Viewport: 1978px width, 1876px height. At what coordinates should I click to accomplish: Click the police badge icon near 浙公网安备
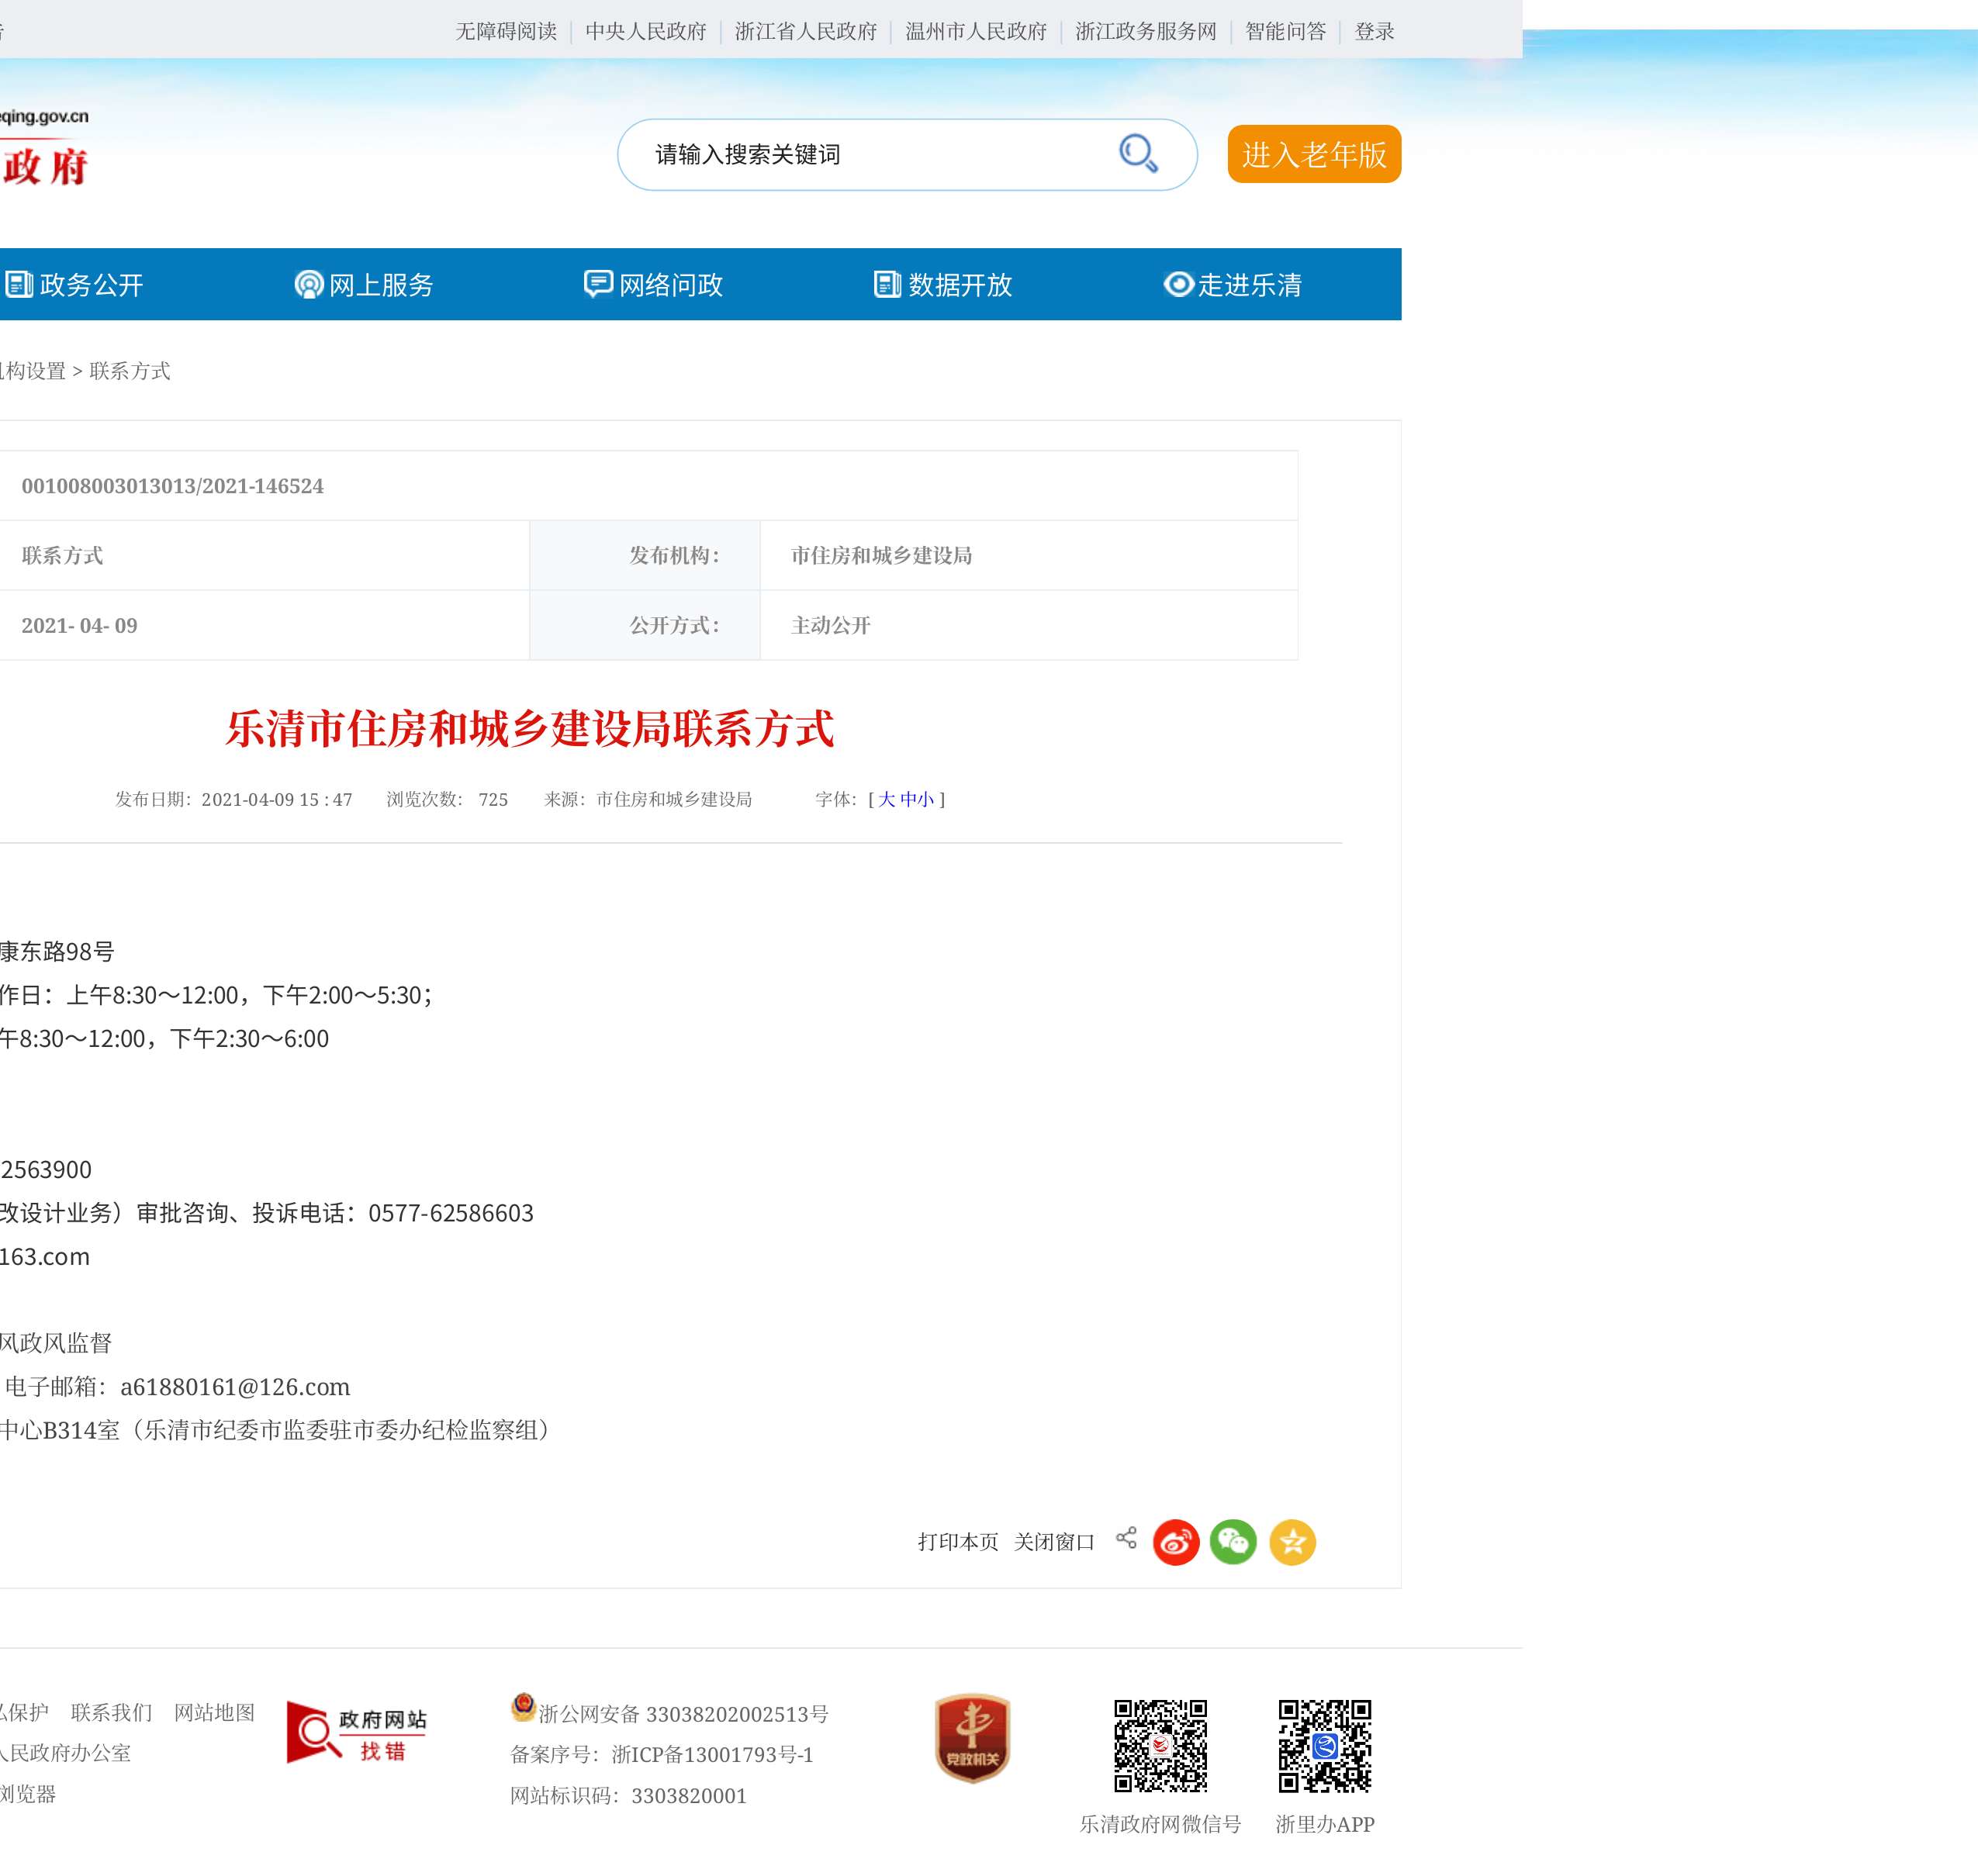coord(523,1707)
